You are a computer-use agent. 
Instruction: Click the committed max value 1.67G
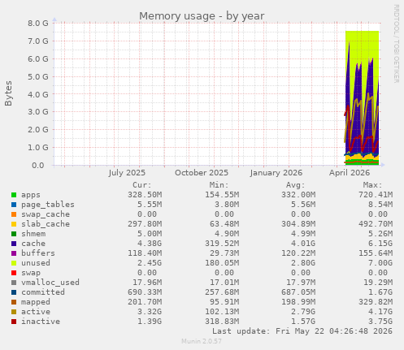click(x=380, y=292)
